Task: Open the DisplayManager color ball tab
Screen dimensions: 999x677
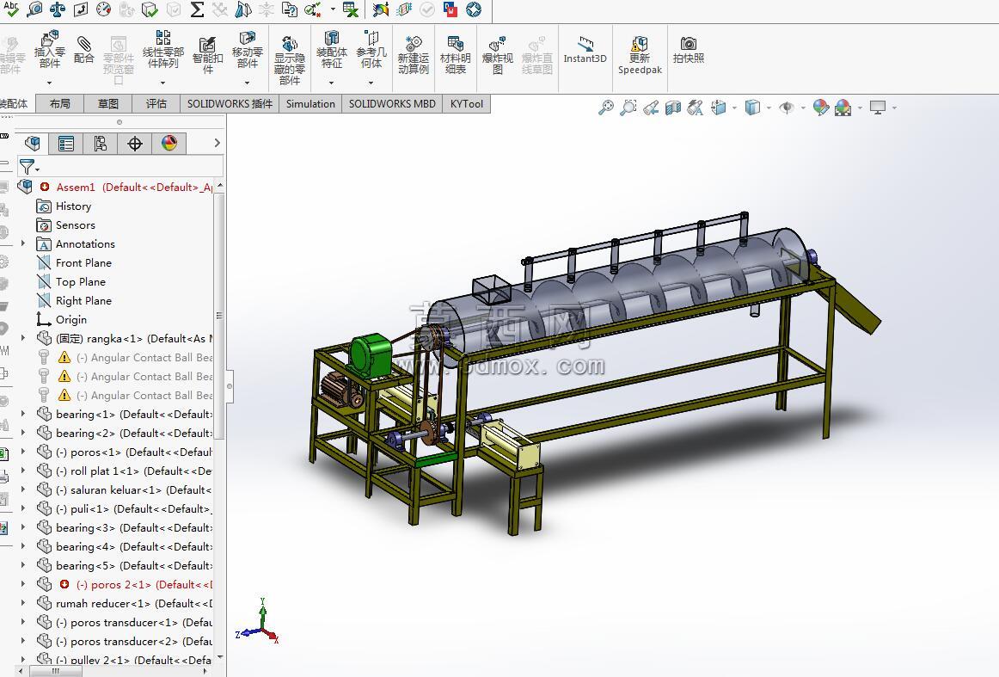Action: (169, 144)
